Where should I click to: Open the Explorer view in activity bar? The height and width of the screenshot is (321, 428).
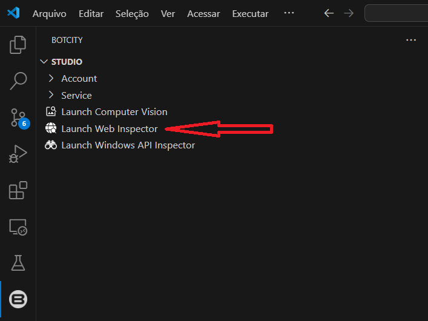click(x=18, y=45)
